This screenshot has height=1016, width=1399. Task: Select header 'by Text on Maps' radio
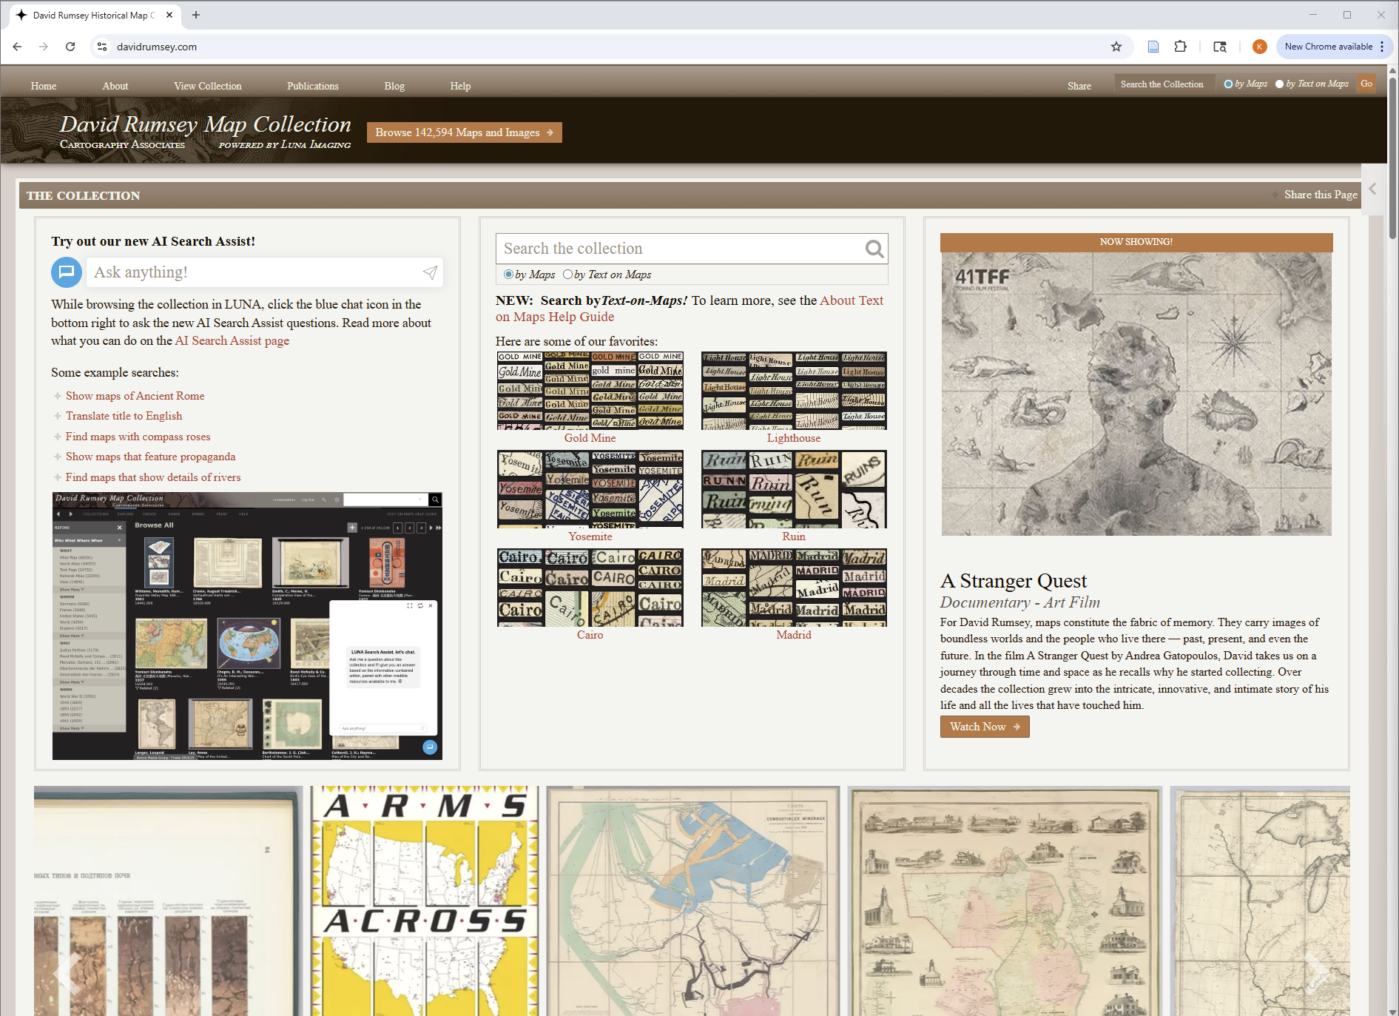click(x=1279, y=84)
